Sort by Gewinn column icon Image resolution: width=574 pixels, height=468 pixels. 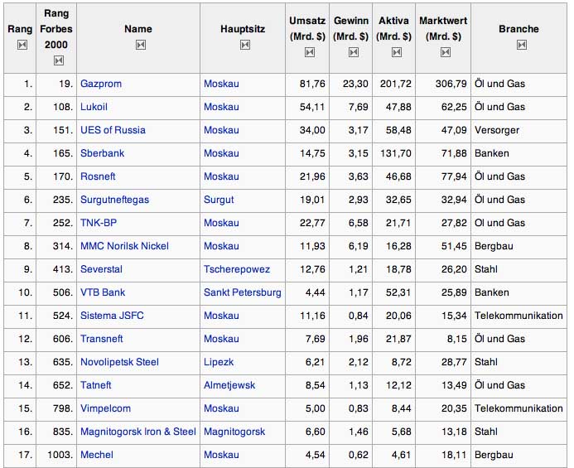coord(353,52)
